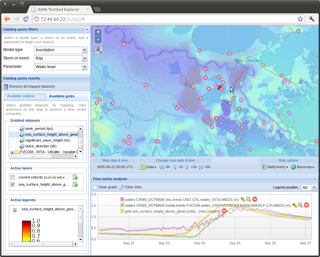This screenshot has height=257, width=320.
Task: Click the map zoom out minus button
Action: [98, 40]
